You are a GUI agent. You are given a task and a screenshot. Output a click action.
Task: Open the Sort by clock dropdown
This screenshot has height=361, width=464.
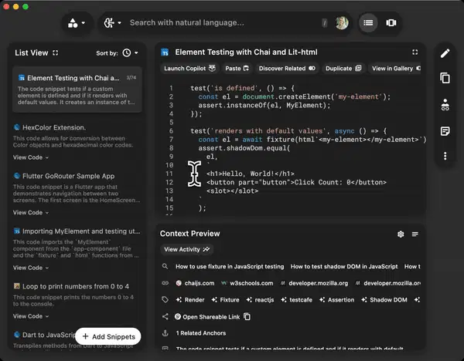130,52
